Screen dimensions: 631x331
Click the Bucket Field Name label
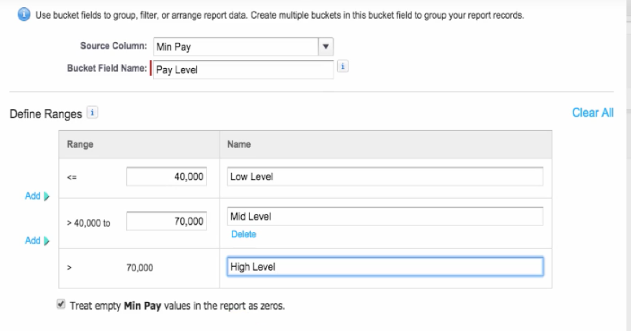click(x=107, y=69)
